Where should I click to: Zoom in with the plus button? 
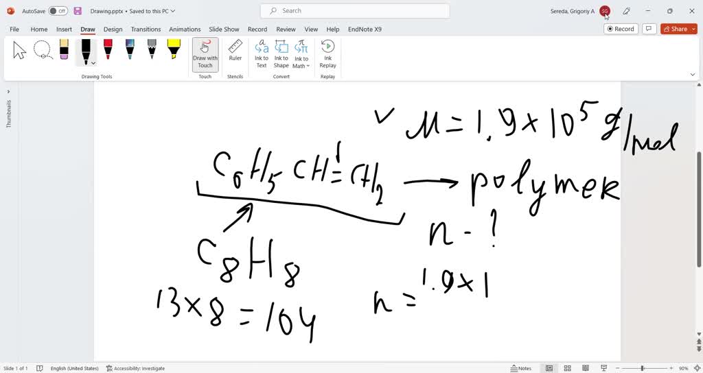click(x=671, y=368)
